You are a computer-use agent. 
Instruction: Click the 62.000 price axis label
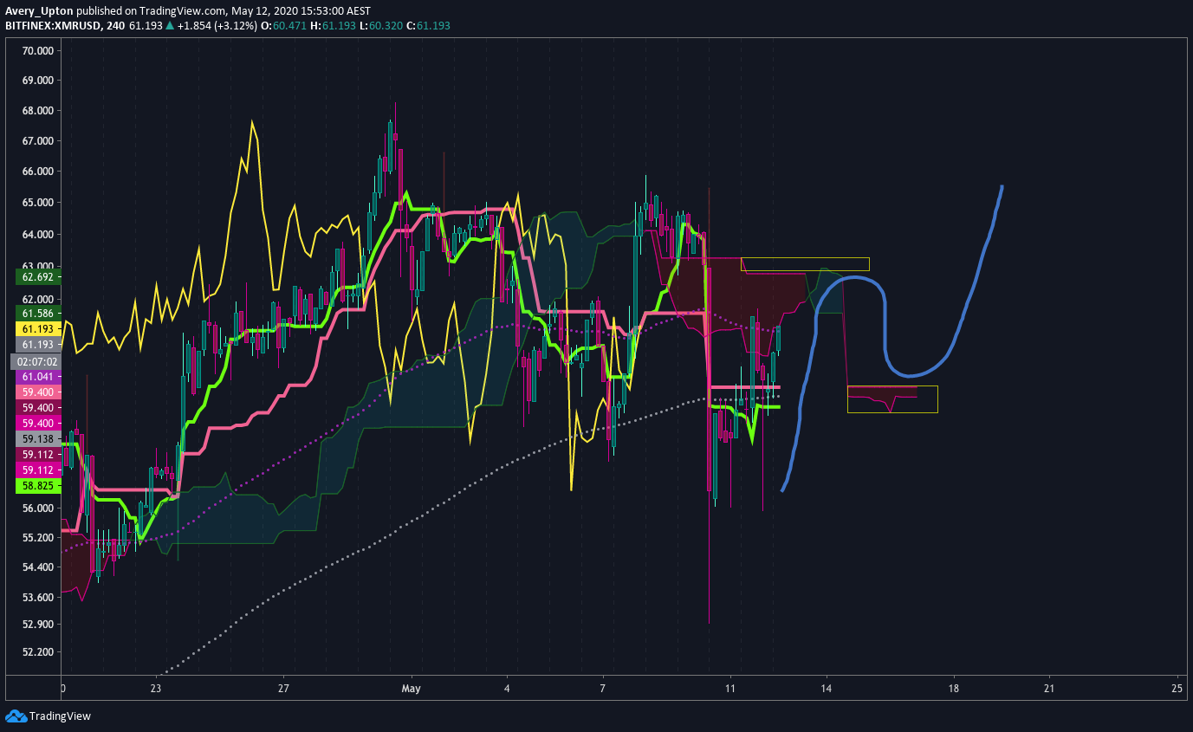pos(37,299)
